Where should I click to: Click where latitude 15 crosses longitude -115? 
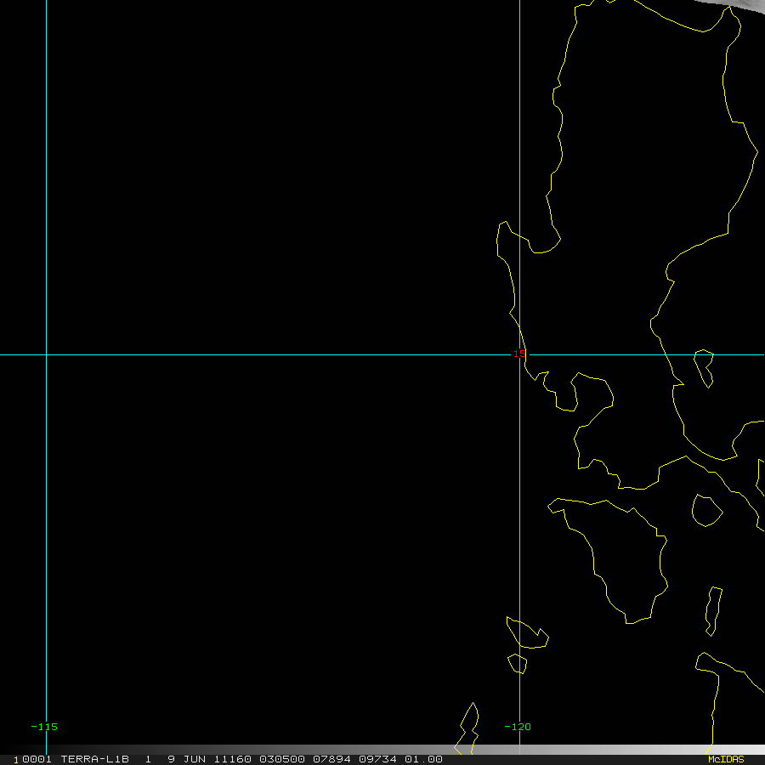pyautogui.click(x=46, y=354)
